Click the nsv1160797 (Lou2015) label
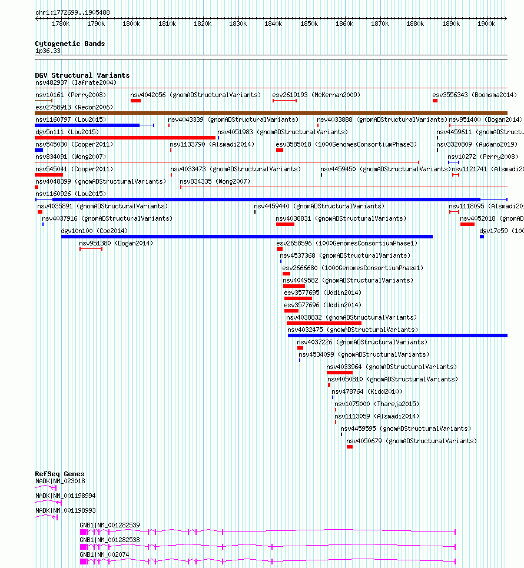This screenshot has width=524, height=568. [x=71, y=119]
